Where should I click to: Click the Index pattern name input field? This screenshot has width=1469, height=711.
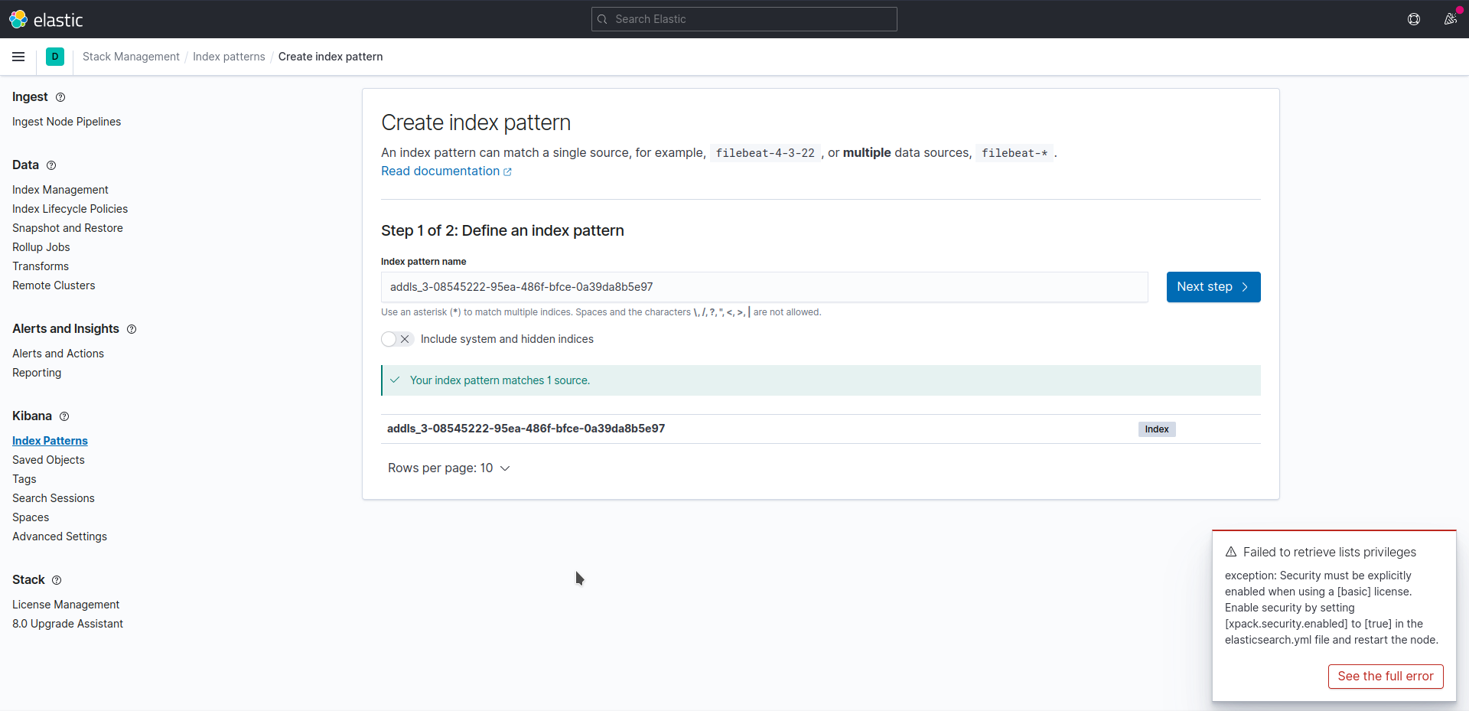point(764,287)
